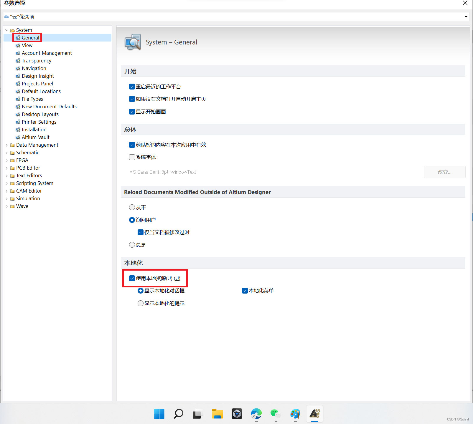473x424 pixels.
Task: Uncheck the 显示开始画面 option
Action: point(132,112)
